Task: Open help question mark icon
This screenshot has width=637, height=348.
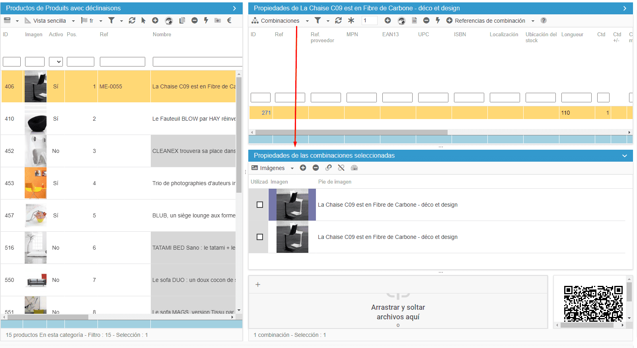Action: 543,20
